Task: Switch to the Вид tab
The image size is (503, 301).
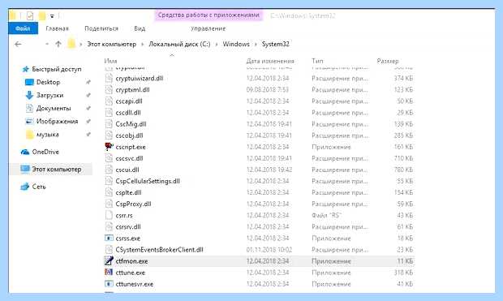Action: click(x=140, y=28)
